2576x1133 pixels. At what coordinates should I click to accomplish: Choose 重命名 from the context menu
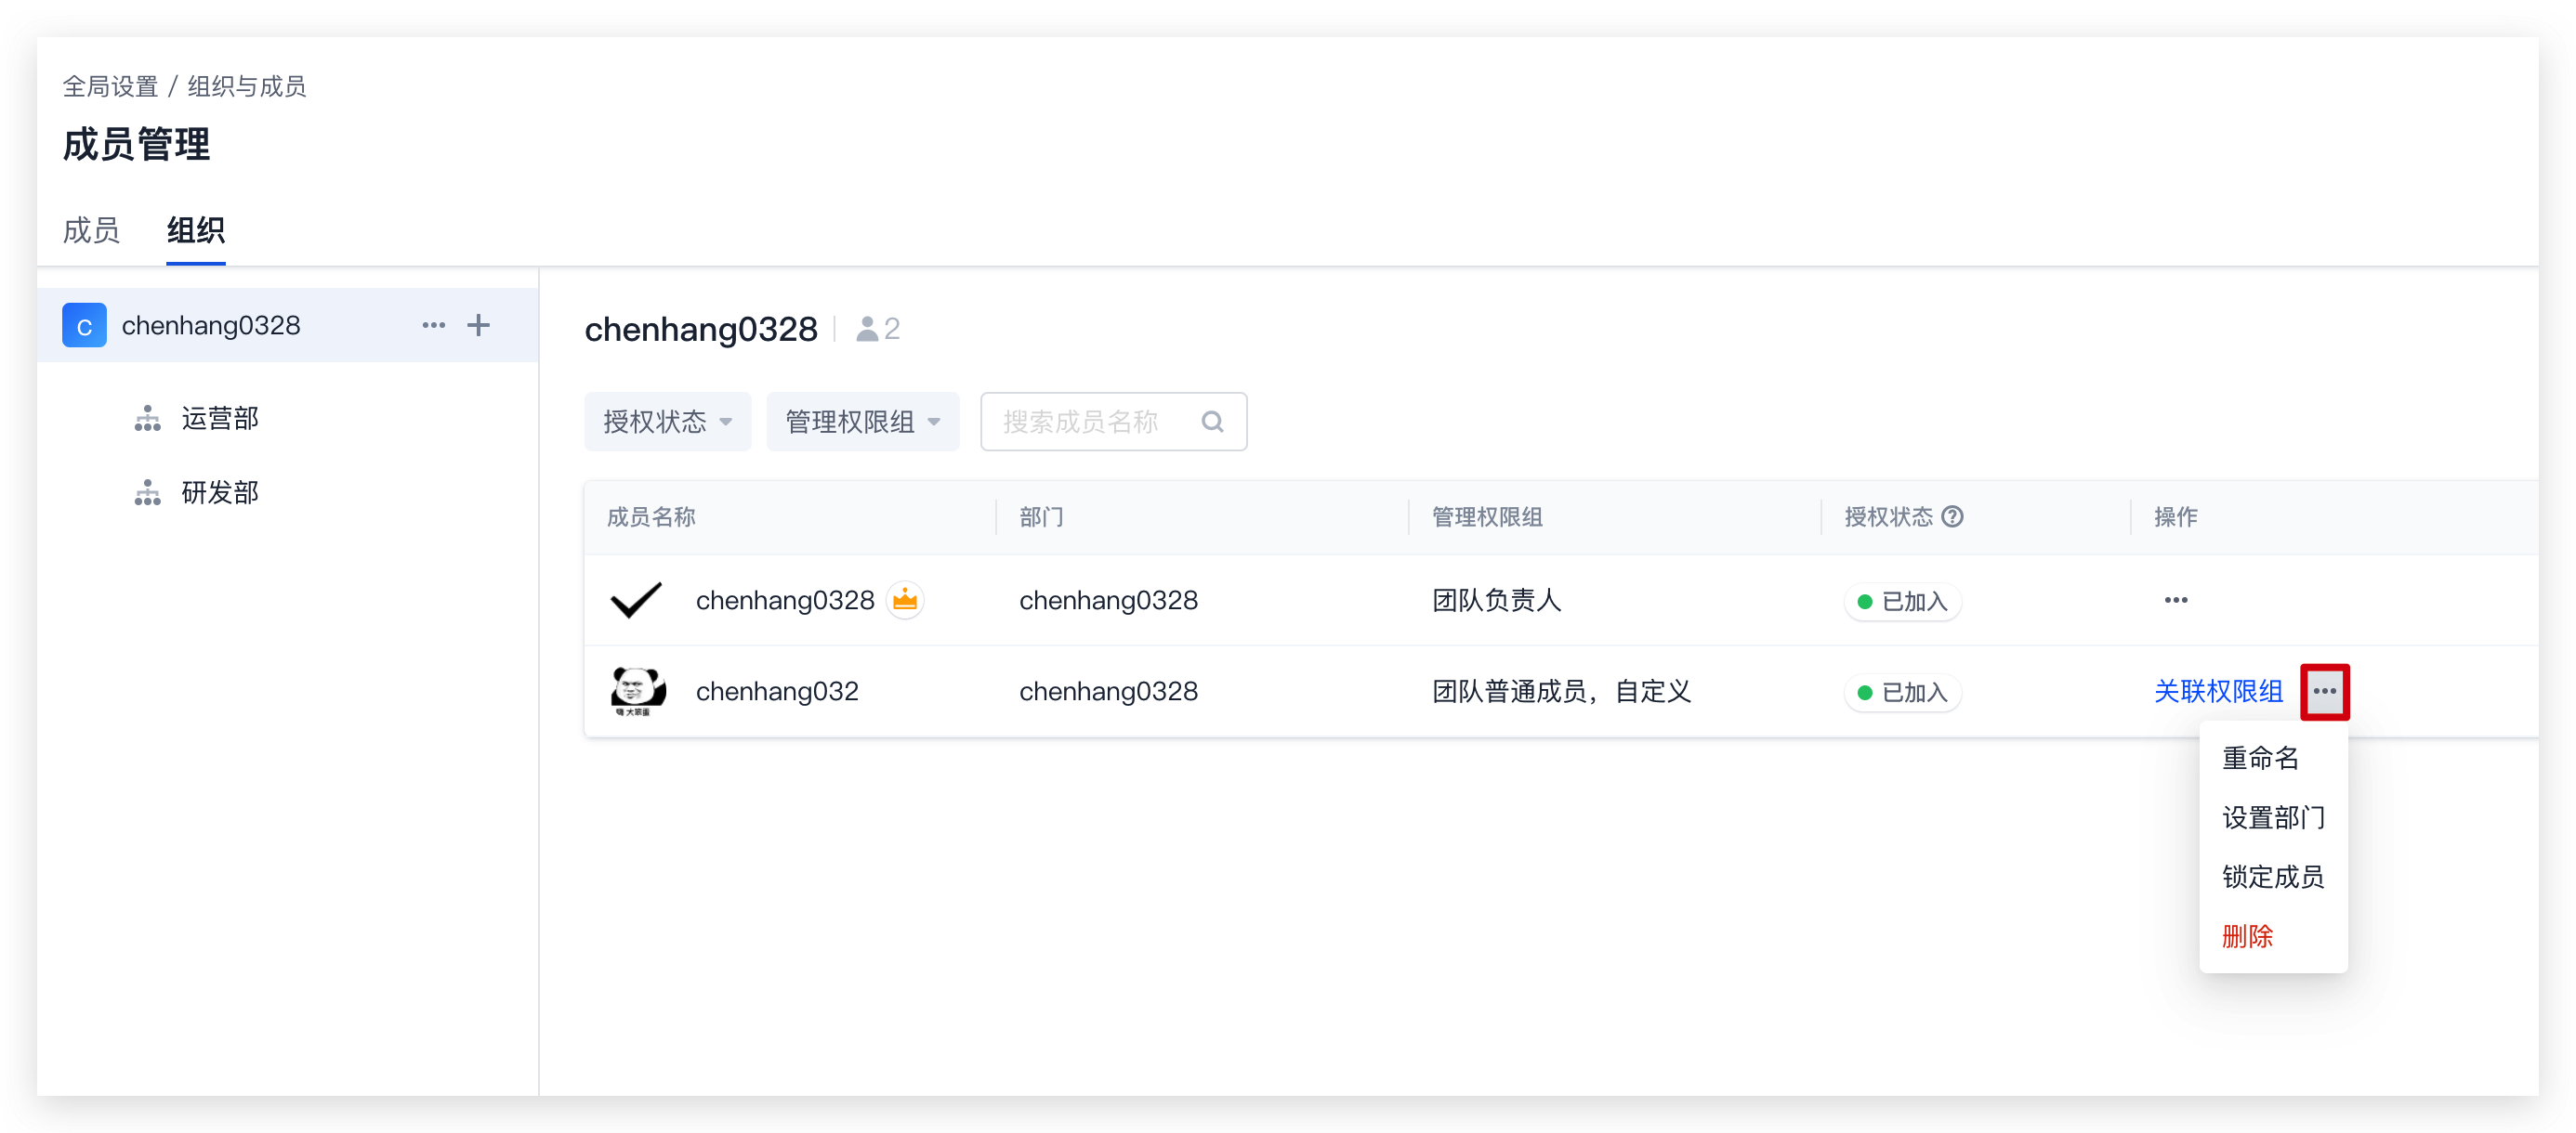2259,759
